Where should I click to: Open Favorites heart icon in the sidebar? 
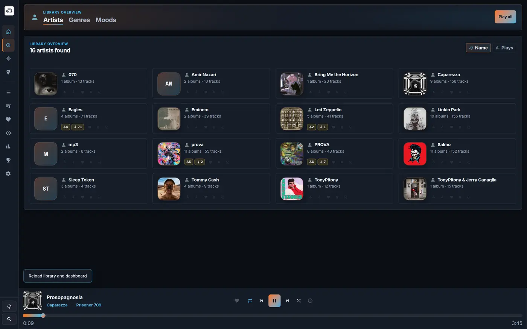(8, 120)
